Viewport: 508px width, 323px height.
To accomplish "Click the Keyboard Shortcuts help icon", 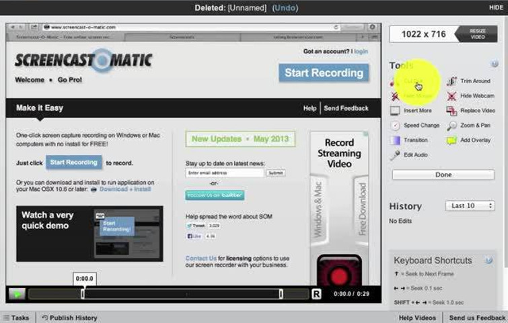I will coord(488,260).
